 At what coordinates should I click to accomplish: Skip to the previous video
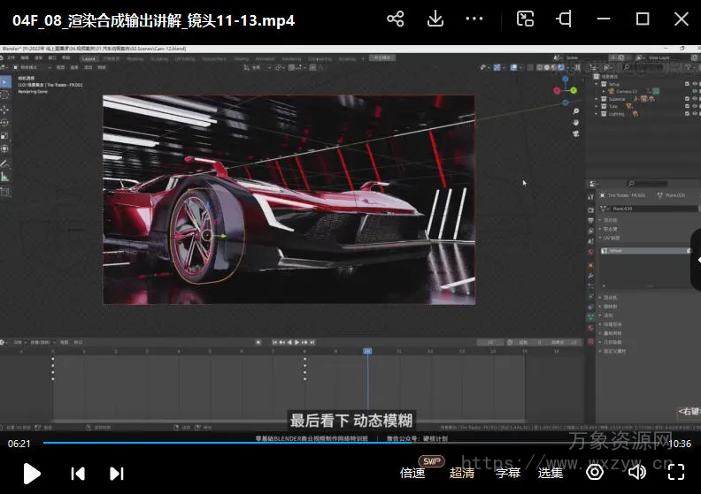[78, 473]
